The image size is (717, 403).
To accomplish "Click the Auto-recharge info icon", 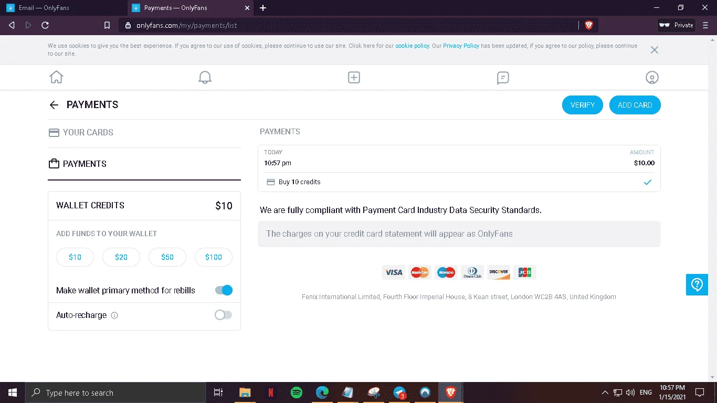I will [x=114, y=315].
